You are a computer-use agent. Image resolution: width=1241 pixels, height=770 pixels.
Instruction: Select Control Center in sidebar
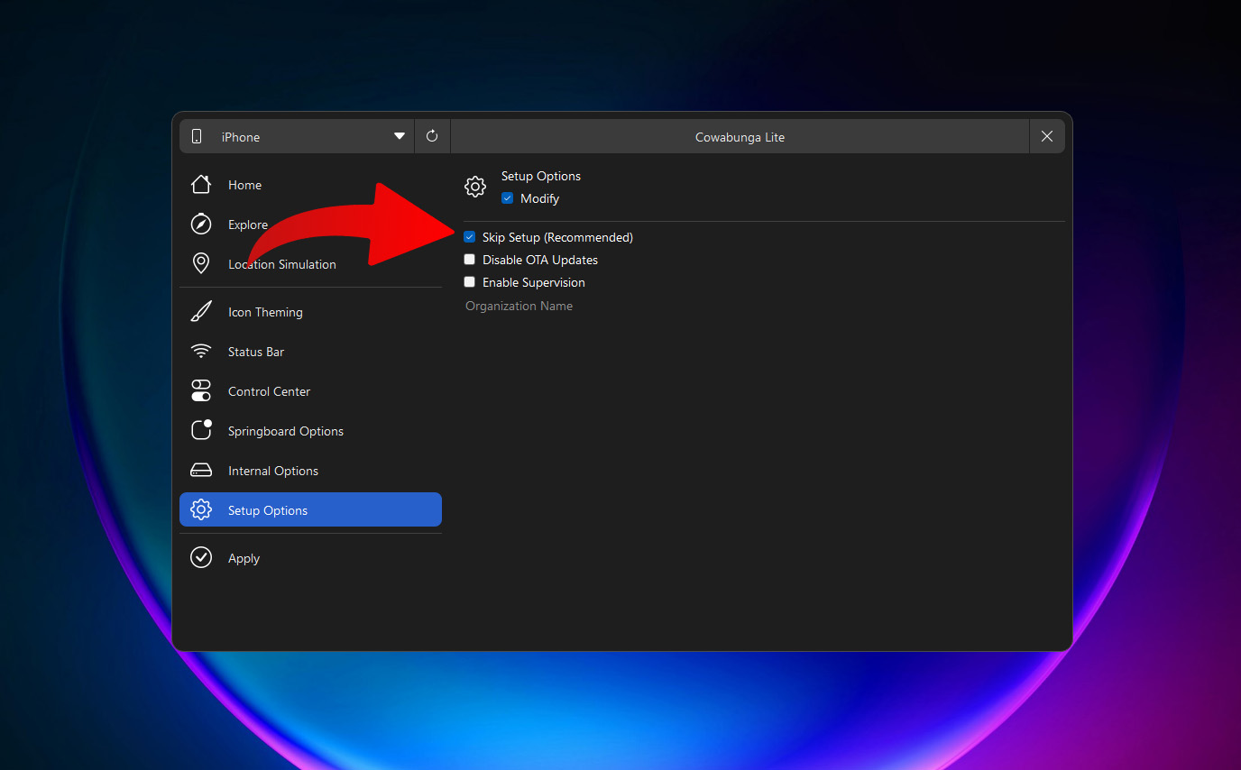point(310,391)
